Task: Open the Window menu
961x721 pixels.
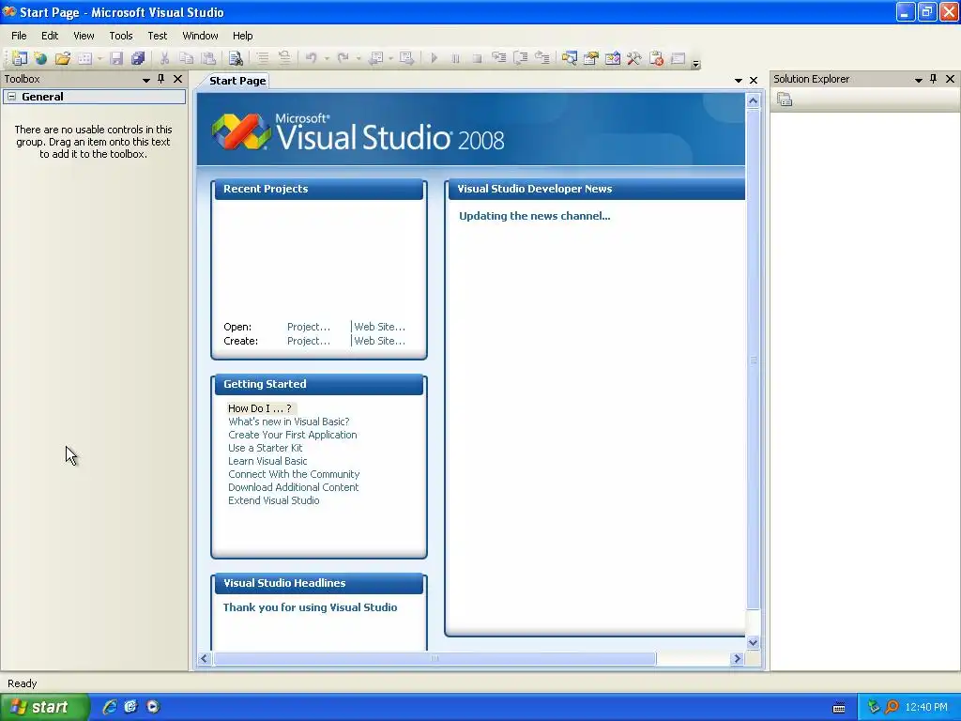Action: [200, 36]
